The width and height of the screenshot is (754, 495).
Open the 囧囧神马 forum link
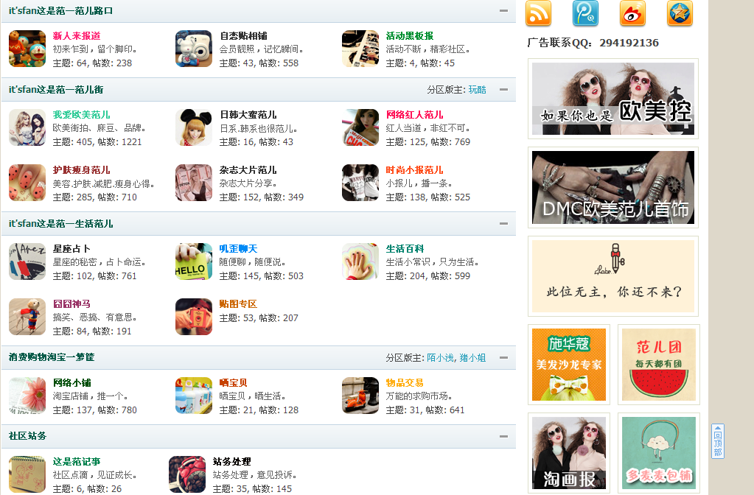coord(71,303)
